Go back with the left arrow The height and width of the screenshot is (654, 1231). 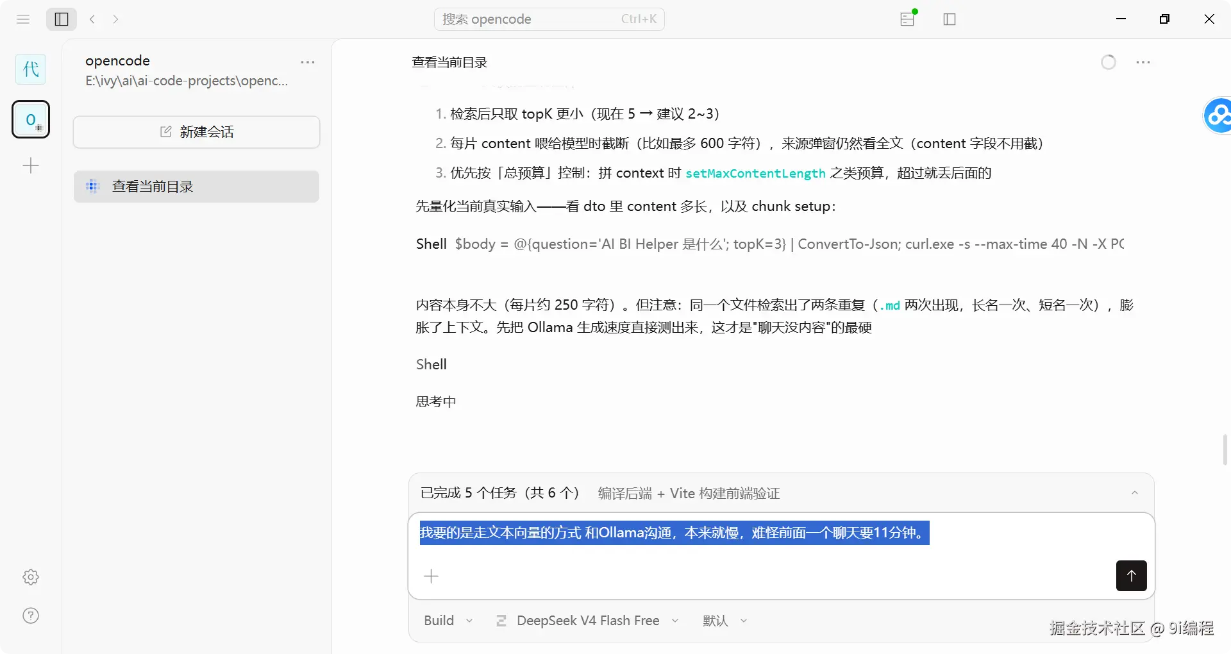click(x=92, y=19)
